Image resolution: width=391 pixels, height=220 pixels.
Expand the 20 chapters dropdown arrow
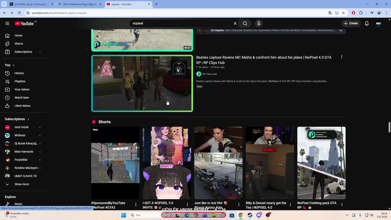coord(341,30)
